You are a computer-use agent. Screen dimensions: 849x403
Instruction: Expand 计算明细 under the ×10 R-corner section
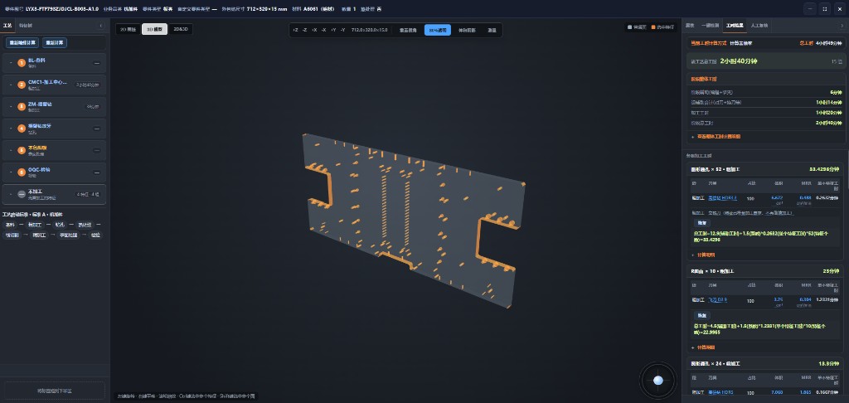point(703,347)
